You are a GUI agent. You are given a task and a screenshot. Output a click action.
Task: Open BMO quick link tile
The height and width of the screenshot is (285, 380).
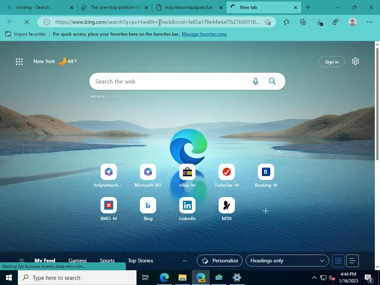109,209
